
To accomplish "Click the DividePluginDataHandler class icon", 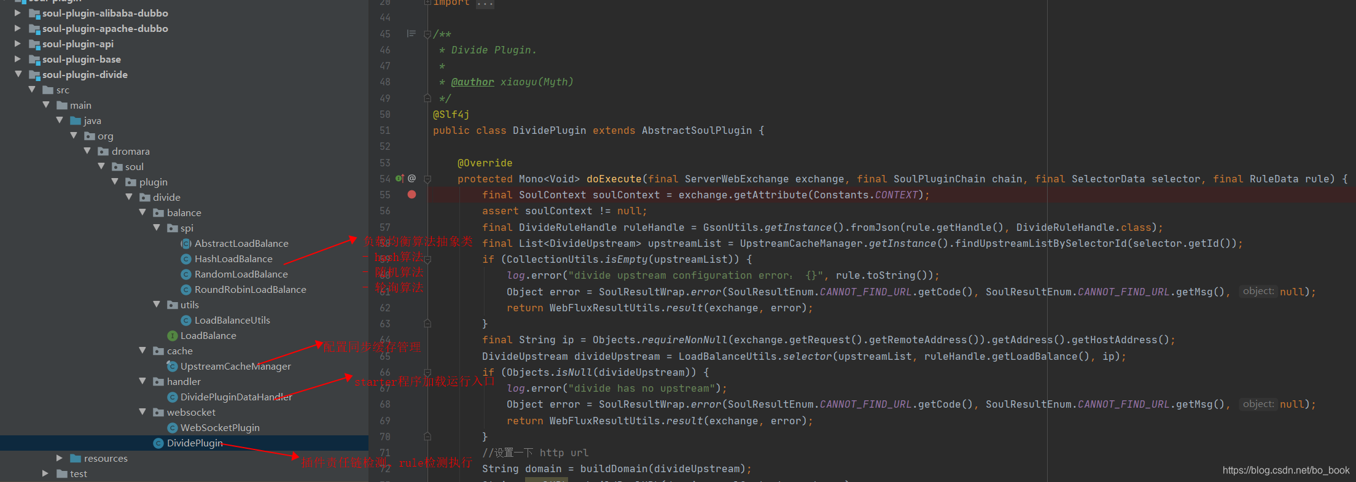I will point(173,397).
